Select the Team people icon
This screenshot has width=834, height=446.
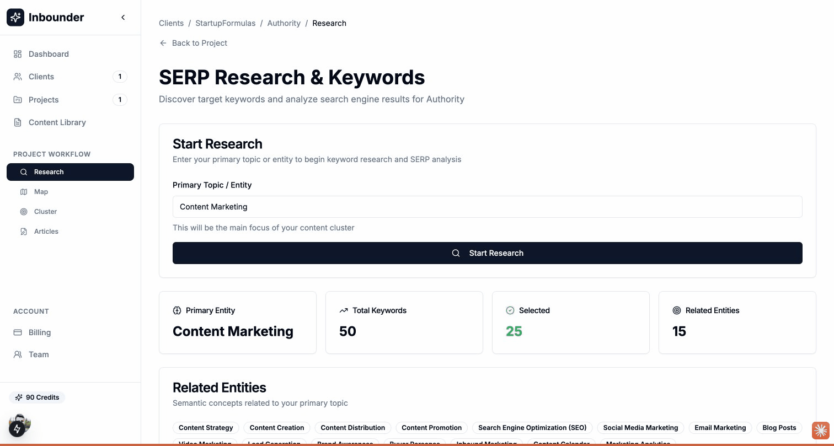(x=17, y=354)
